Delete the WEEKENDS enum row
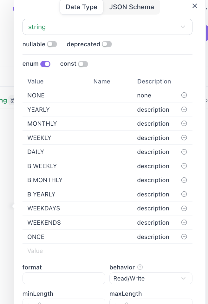 [x=184, y=222]
